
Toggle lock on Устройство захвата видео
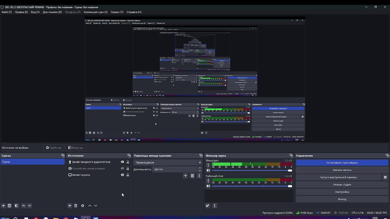(128, 169)
